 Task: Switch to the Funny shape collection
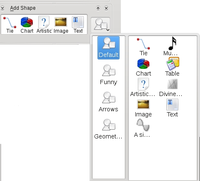(109, 75)
